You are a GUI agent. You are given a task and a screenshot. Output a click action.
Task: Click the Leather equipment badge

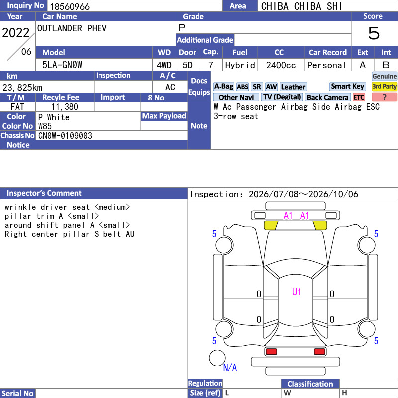pos(293,87)
